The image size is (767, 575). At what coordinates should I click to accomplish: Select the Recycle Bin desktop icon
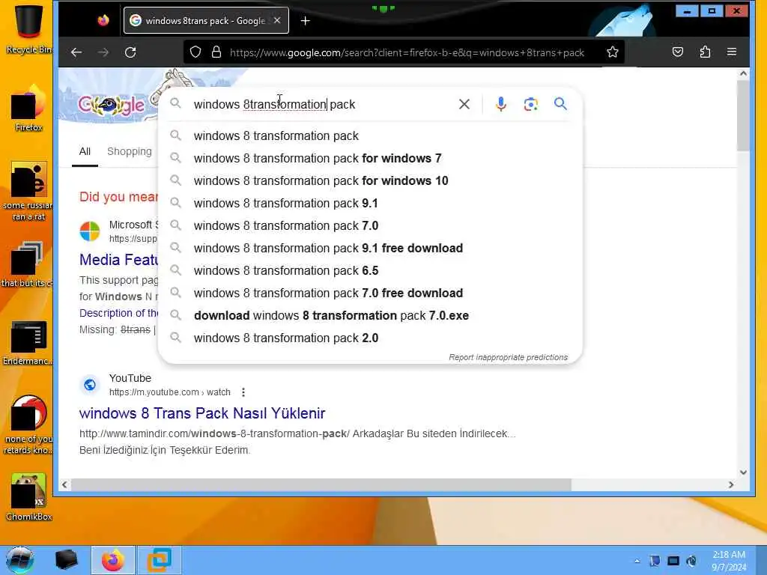tap(28, 28)
